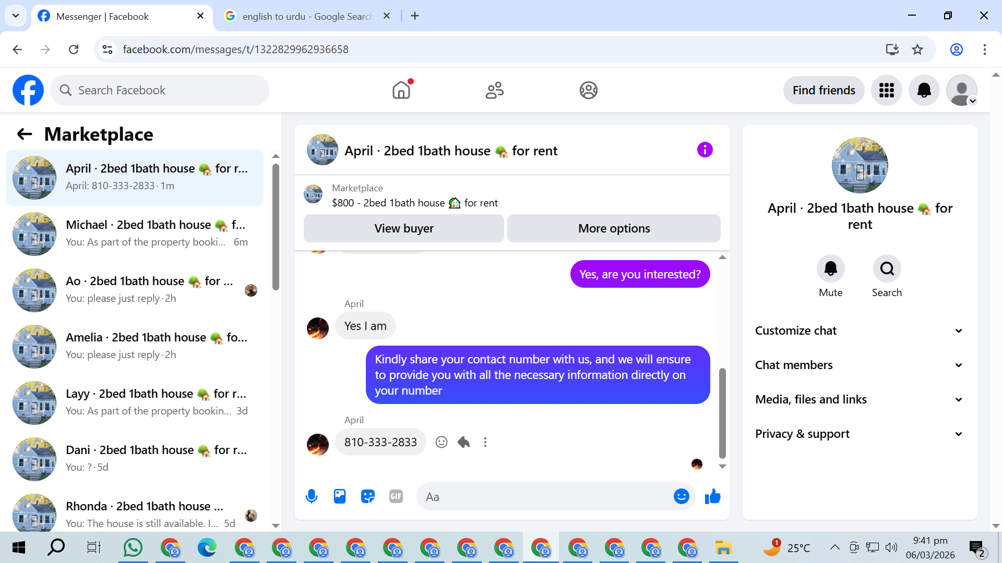This screenshot has width=1002, height=563.
Task: Expand Media, files and links
Action: point(859,399)
